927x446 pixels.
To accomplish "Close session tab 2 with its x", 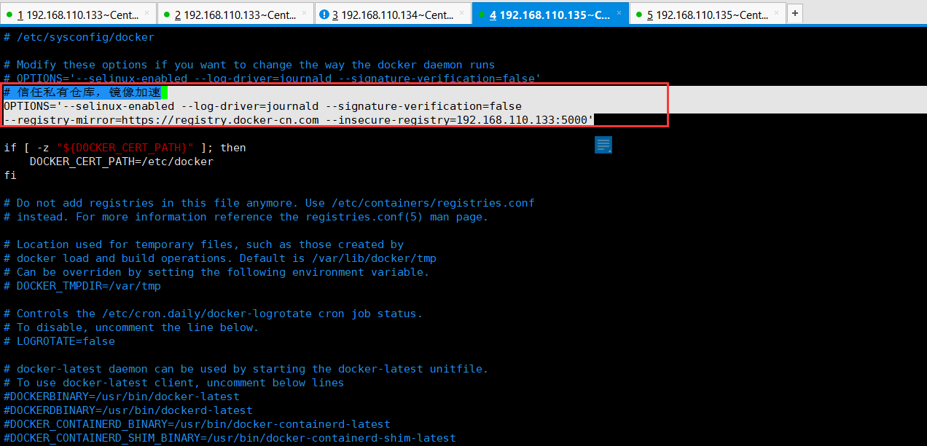I will coord(304,14).
